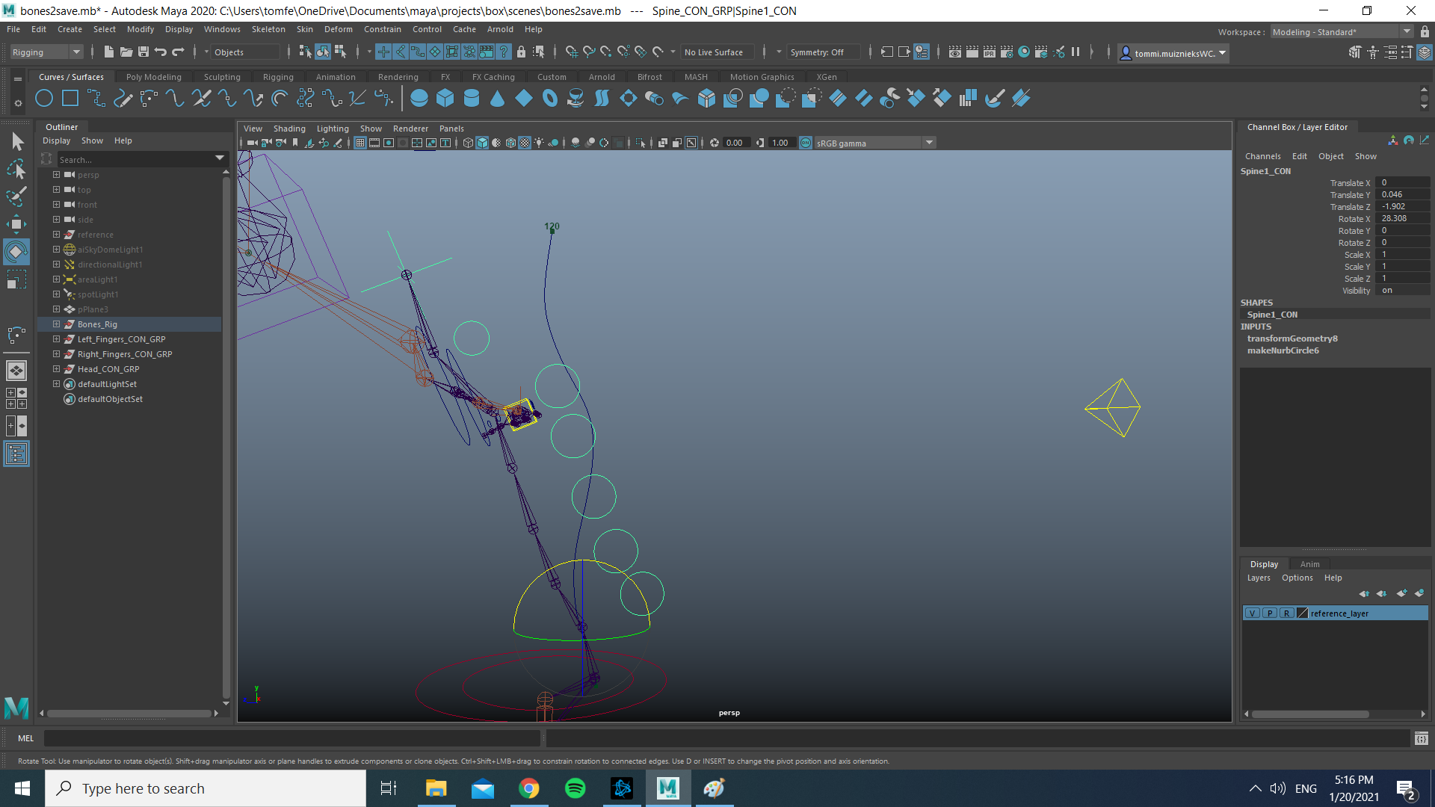
Task: Create a polygon cube from the shelf
Action: point(445,98)
